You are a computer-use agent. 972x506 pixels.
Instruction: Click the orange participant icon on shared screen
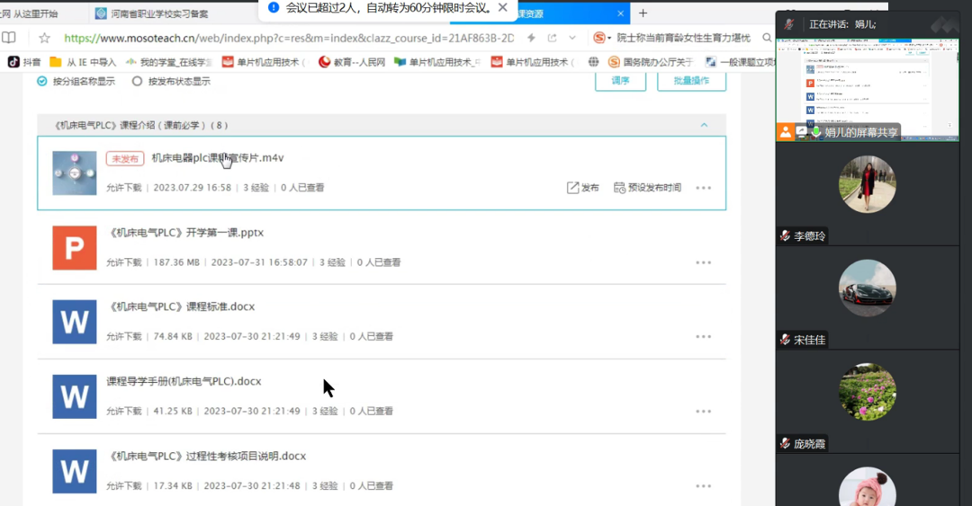786,132
